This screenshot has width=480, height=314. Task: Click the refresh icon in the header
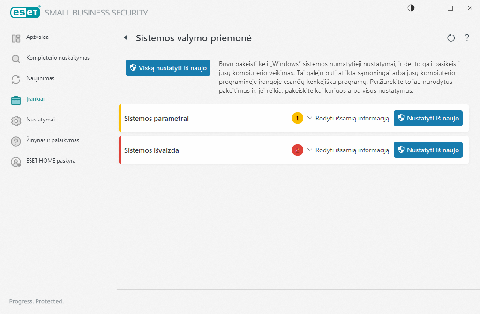point(451,38)
